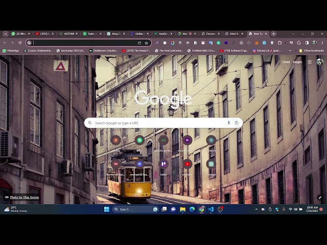Open a new tab with the plus button

tap(274, 34)
